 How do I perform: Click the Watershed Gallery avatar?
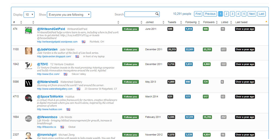pos(28,83)
